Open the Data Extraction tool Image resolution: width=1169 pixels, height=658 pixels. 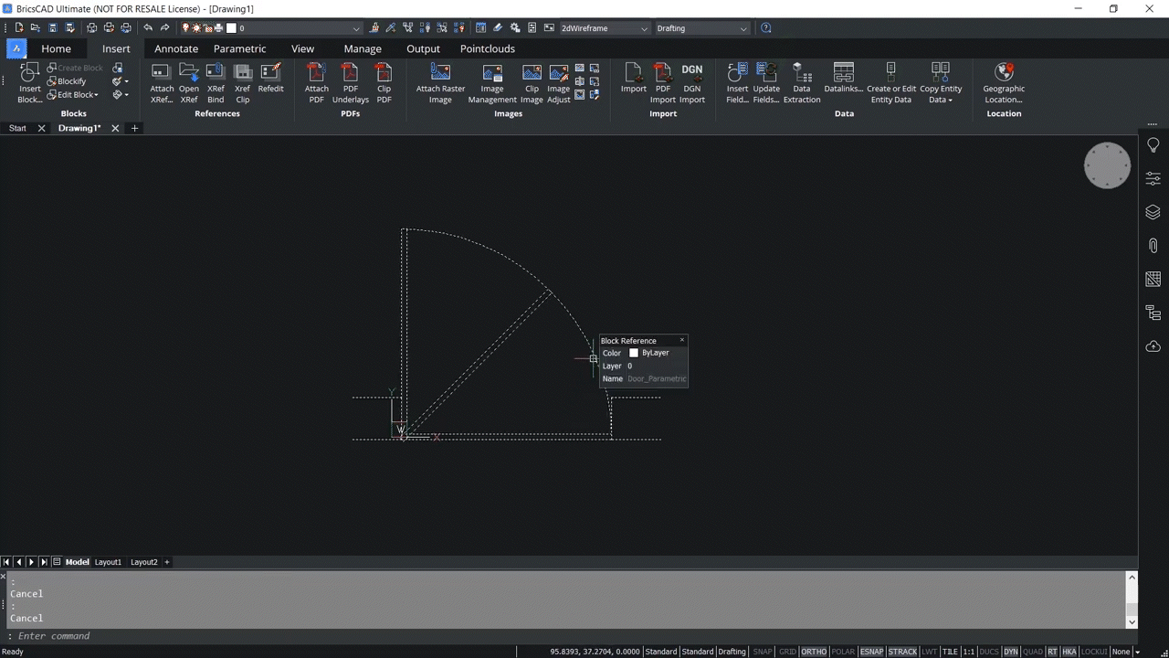(801, 83)
